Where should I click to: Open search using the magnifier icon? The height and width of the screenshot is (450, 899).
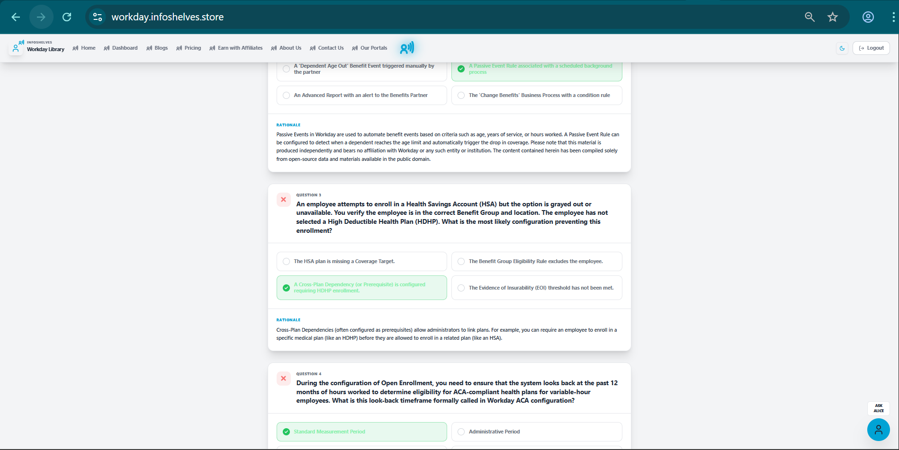(x=809, y=17)
